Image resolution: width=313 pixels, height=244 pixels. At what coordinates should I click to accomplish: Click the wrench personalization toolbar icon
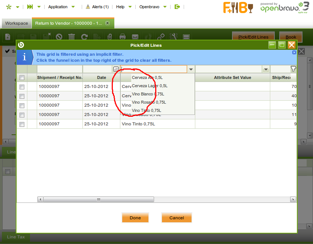[x=173, y=37]
